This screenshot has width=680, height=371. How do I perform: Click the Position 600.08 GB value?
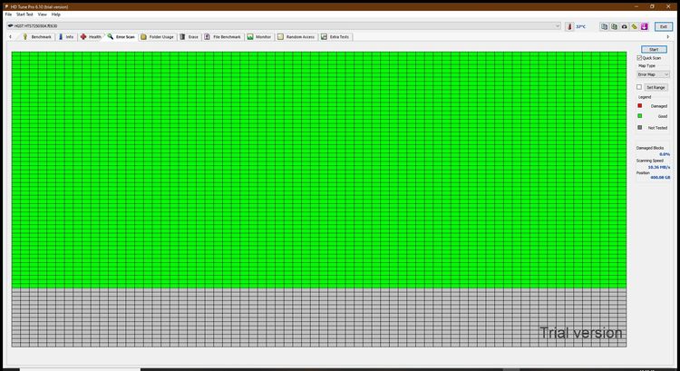pyautogui.click(x=660, y=178)
